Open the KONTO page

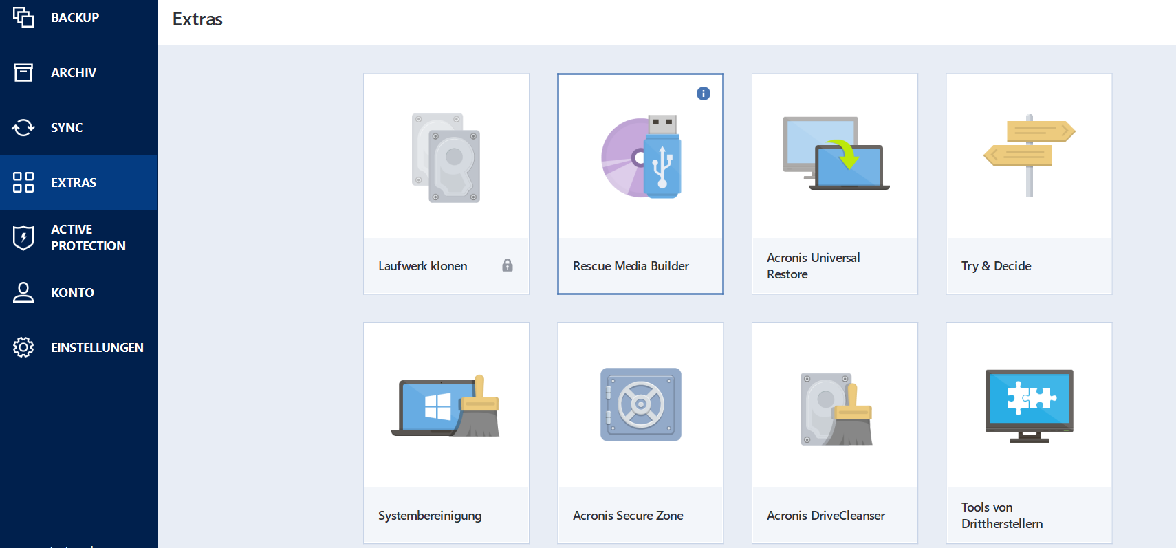click(x=72, y=292)
